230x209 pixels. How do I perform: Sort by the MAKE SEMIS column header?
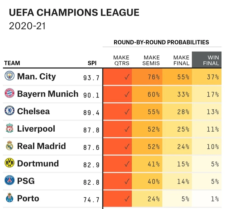click(x=151, y=60)
